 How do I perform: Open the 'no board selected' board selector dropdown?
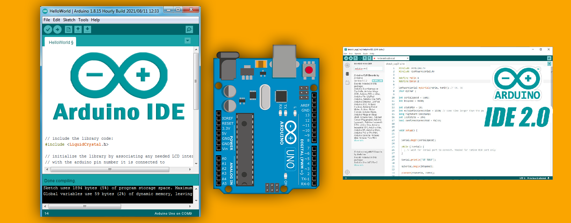coord(391,58)
